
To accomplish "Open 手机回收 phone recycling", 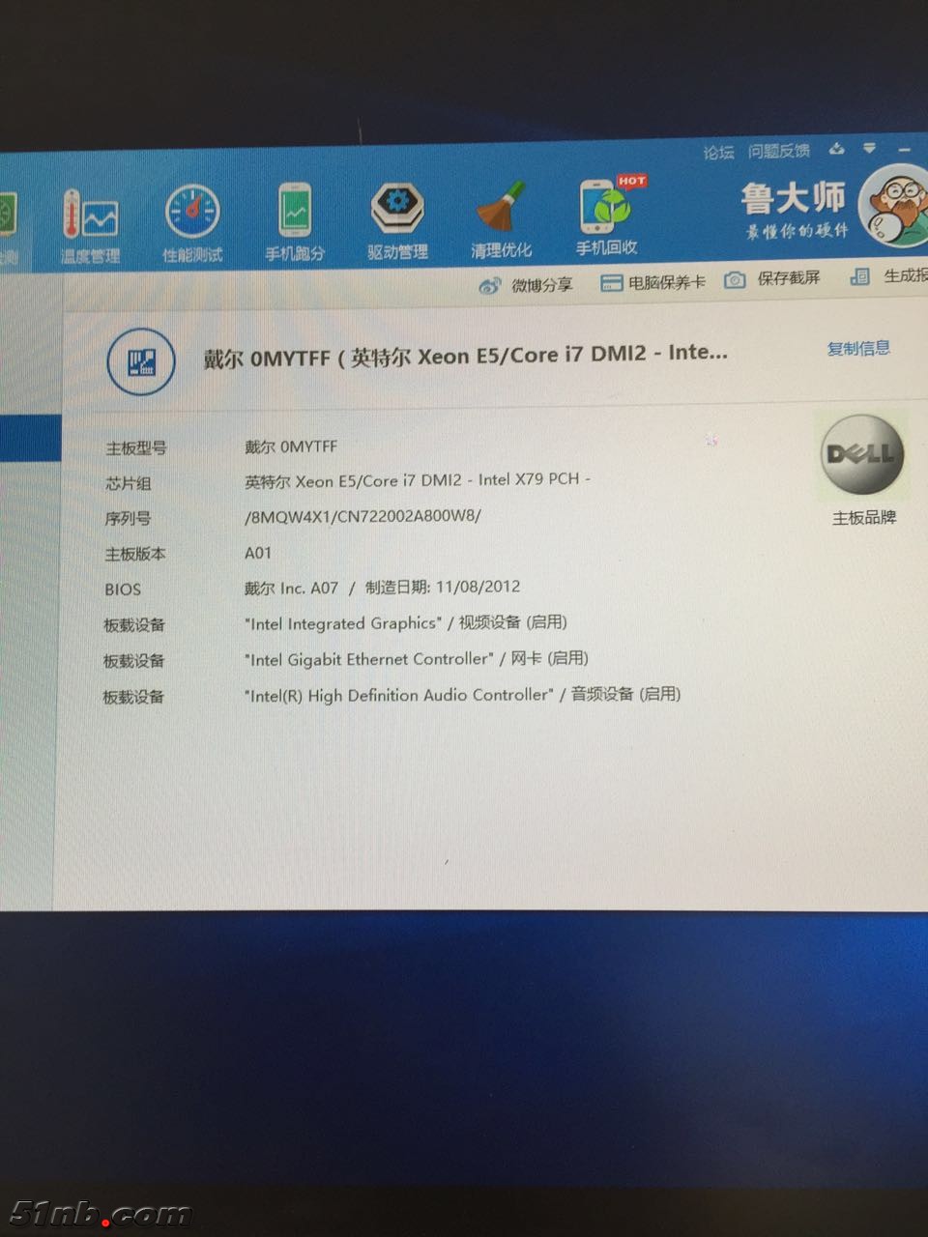I will 609,216.
